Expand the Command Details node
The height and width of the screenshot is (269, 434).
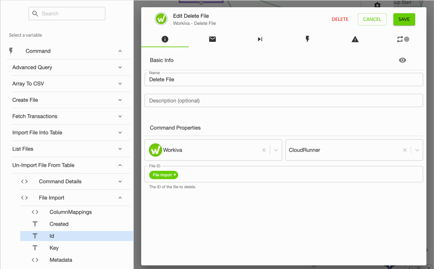[x=120, y=181]
